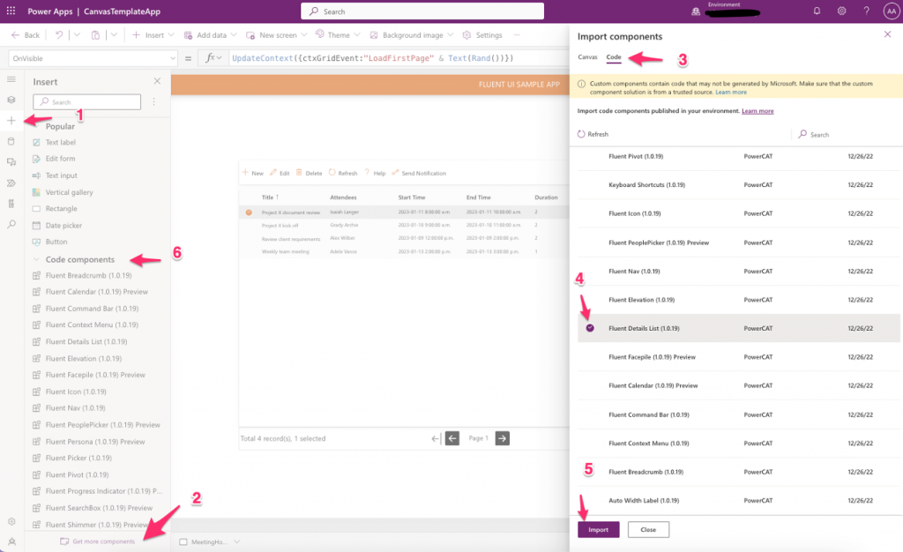
Task: Click the Insert plus icon in left rail
Action: (11, 121)
